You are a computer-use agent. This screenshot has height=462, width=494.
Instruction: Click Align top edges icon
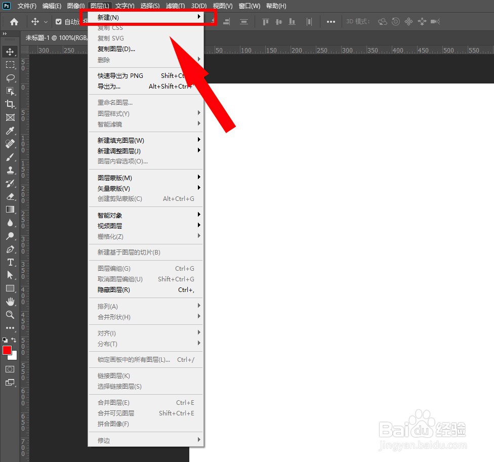tap(266, 22)
